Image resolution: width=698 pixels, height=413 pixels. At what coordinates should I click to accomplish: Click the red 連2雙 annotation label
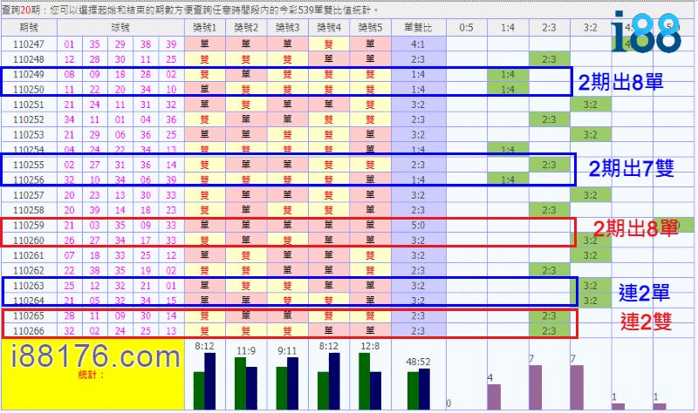[645, 322]
